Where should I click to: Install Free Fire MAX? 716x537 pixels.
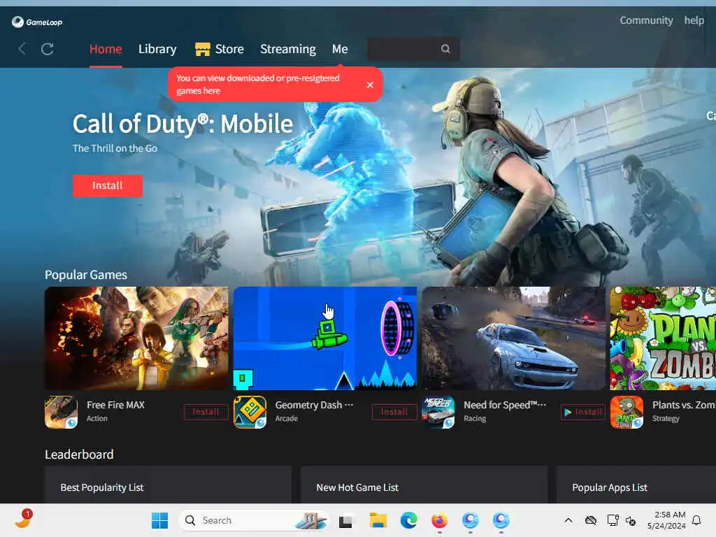(x=206, y=412)
